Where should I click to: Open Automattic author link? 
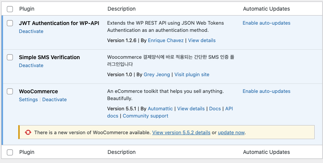pos(160,109)
